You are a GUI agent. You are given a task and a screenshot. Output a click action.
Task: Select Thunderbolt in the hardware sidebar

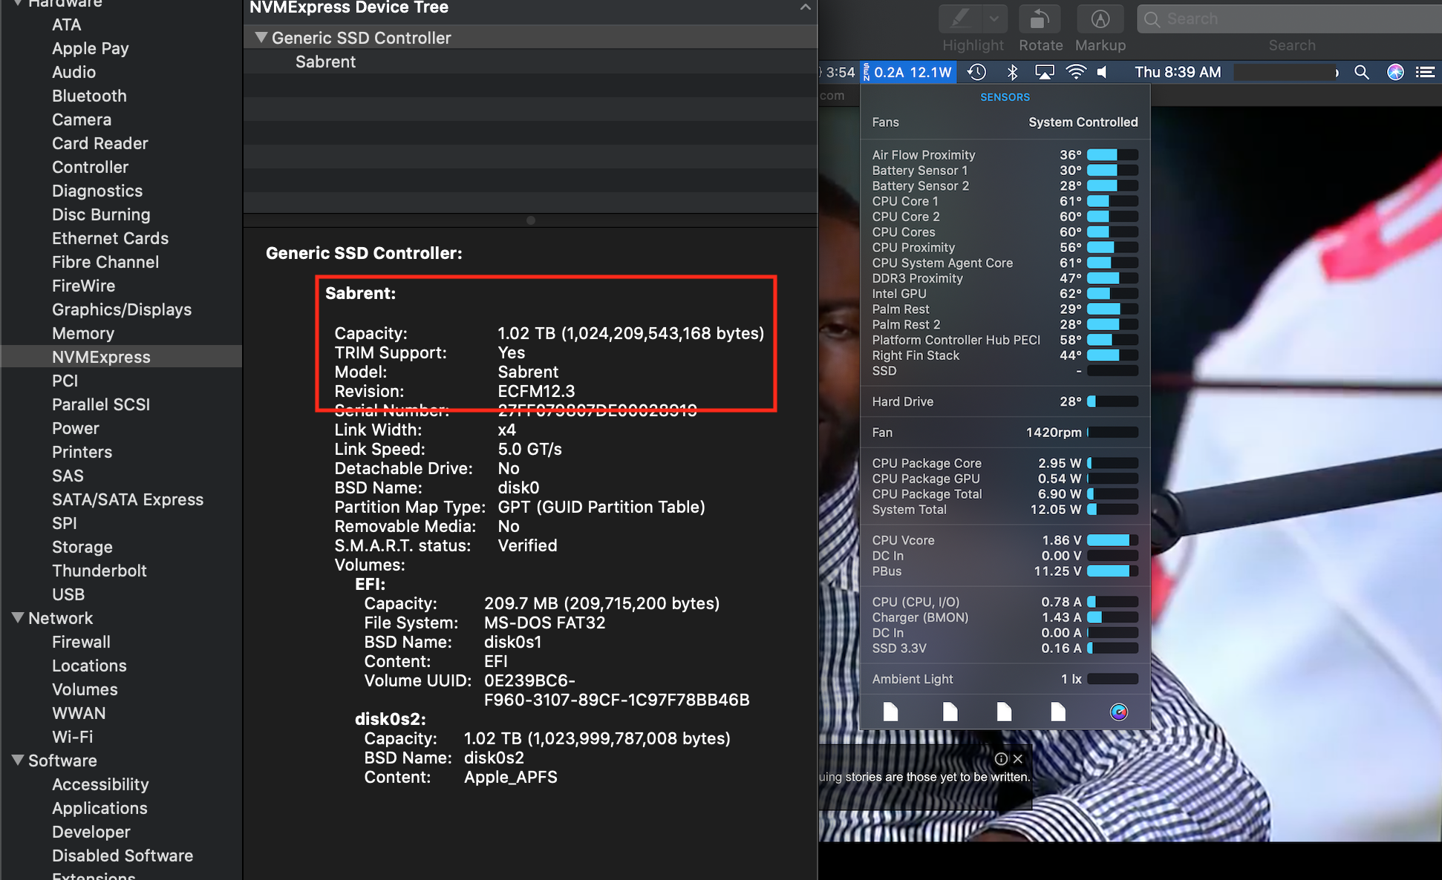[99, 571]
